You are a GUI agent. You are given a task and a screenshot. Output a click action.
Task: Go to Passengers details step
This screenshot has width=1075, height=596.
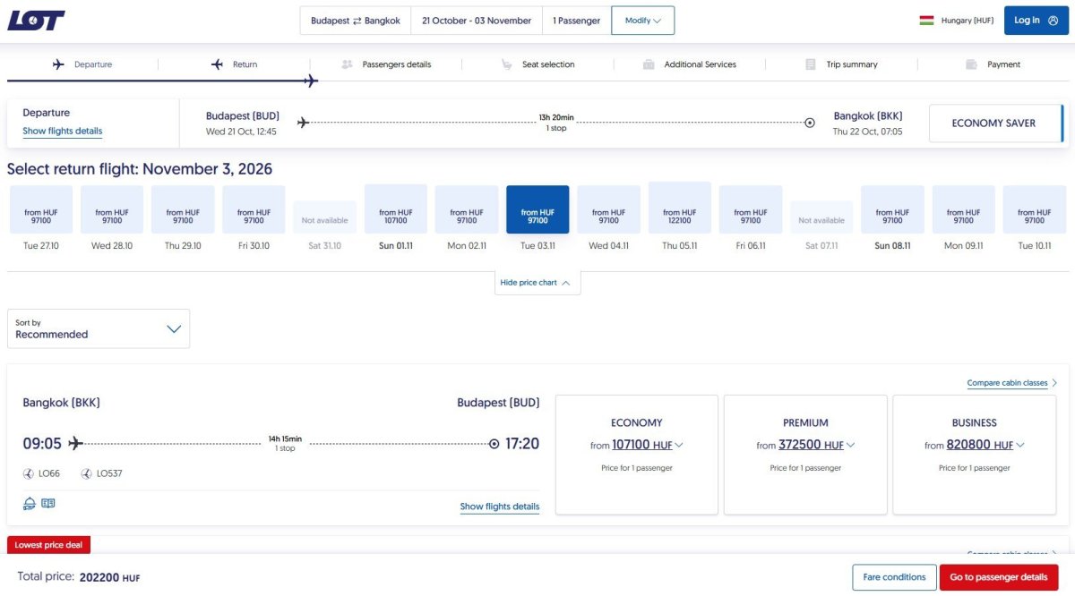[x=386, y=64]
